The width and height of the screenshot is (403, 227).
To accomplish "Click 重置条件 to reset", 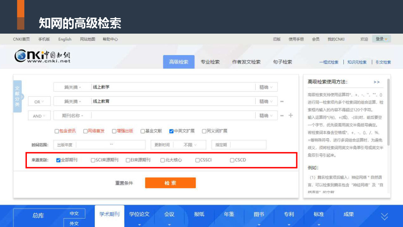I will point(124,183).
